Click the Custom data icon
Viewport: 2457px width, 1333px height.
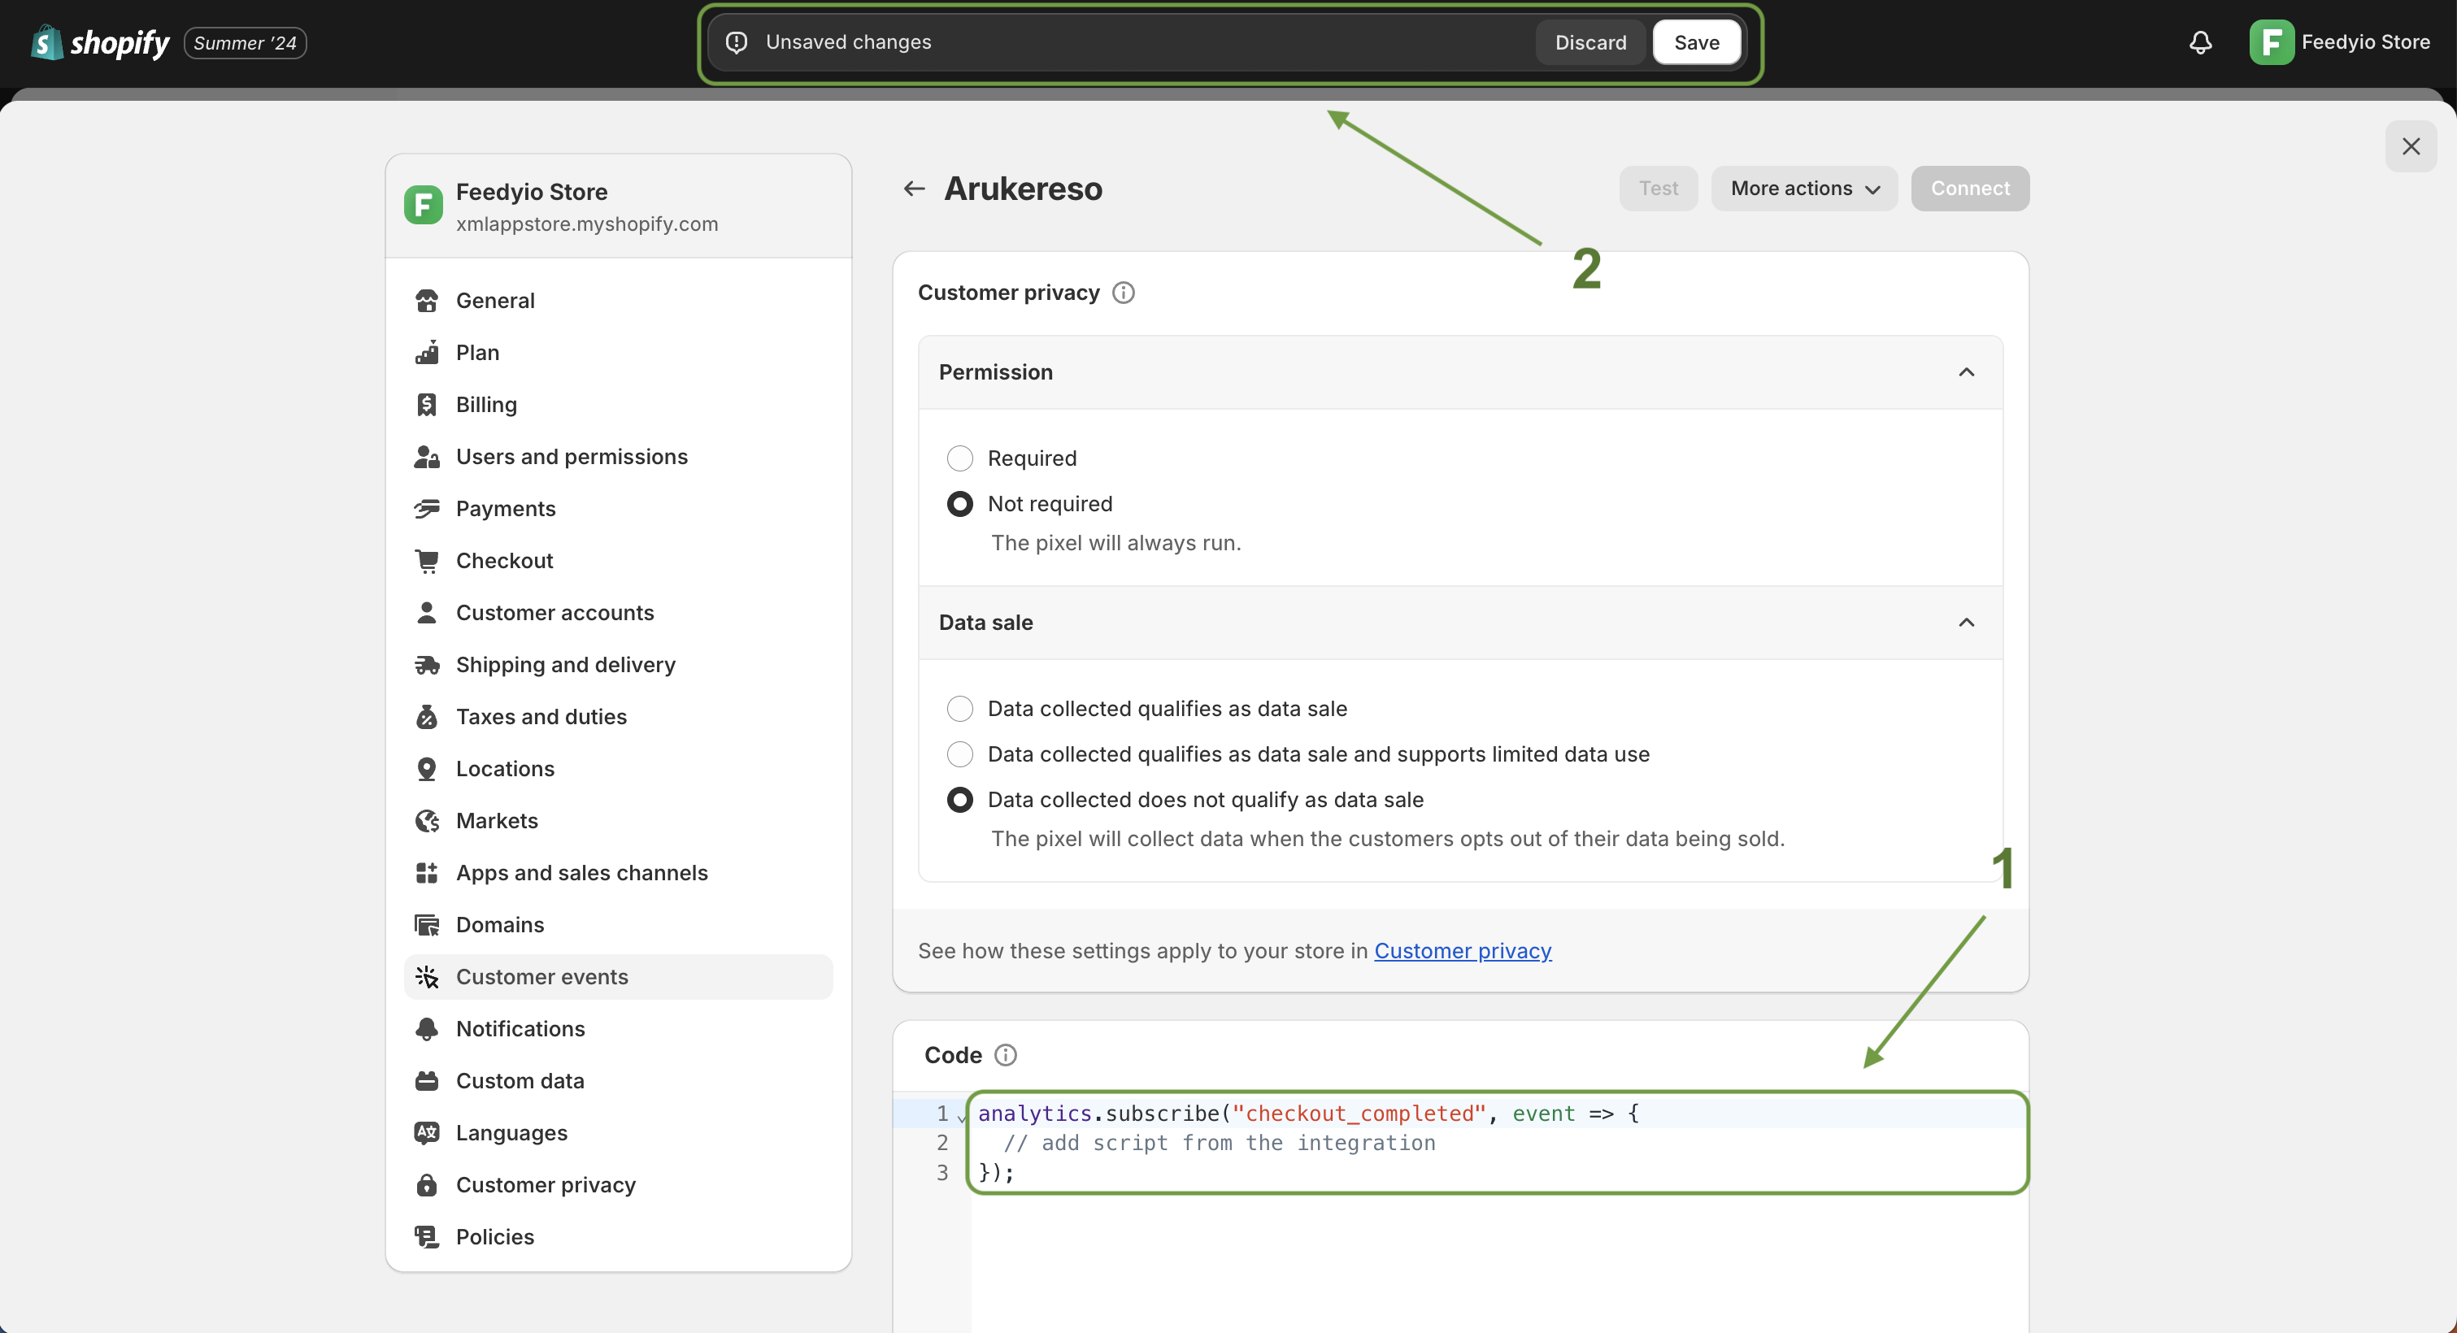(426, 1080)
